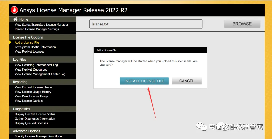The width and height of the screenshot is (272, 139).
Task: Click the Reporting section header
Action: pyautogui.click(x=43, y=82)
